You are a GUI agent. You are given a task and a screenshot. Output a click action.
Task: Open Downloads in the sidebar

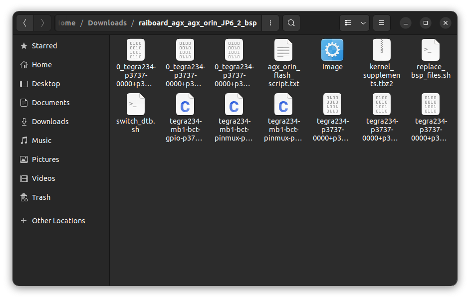coord(61,122)
